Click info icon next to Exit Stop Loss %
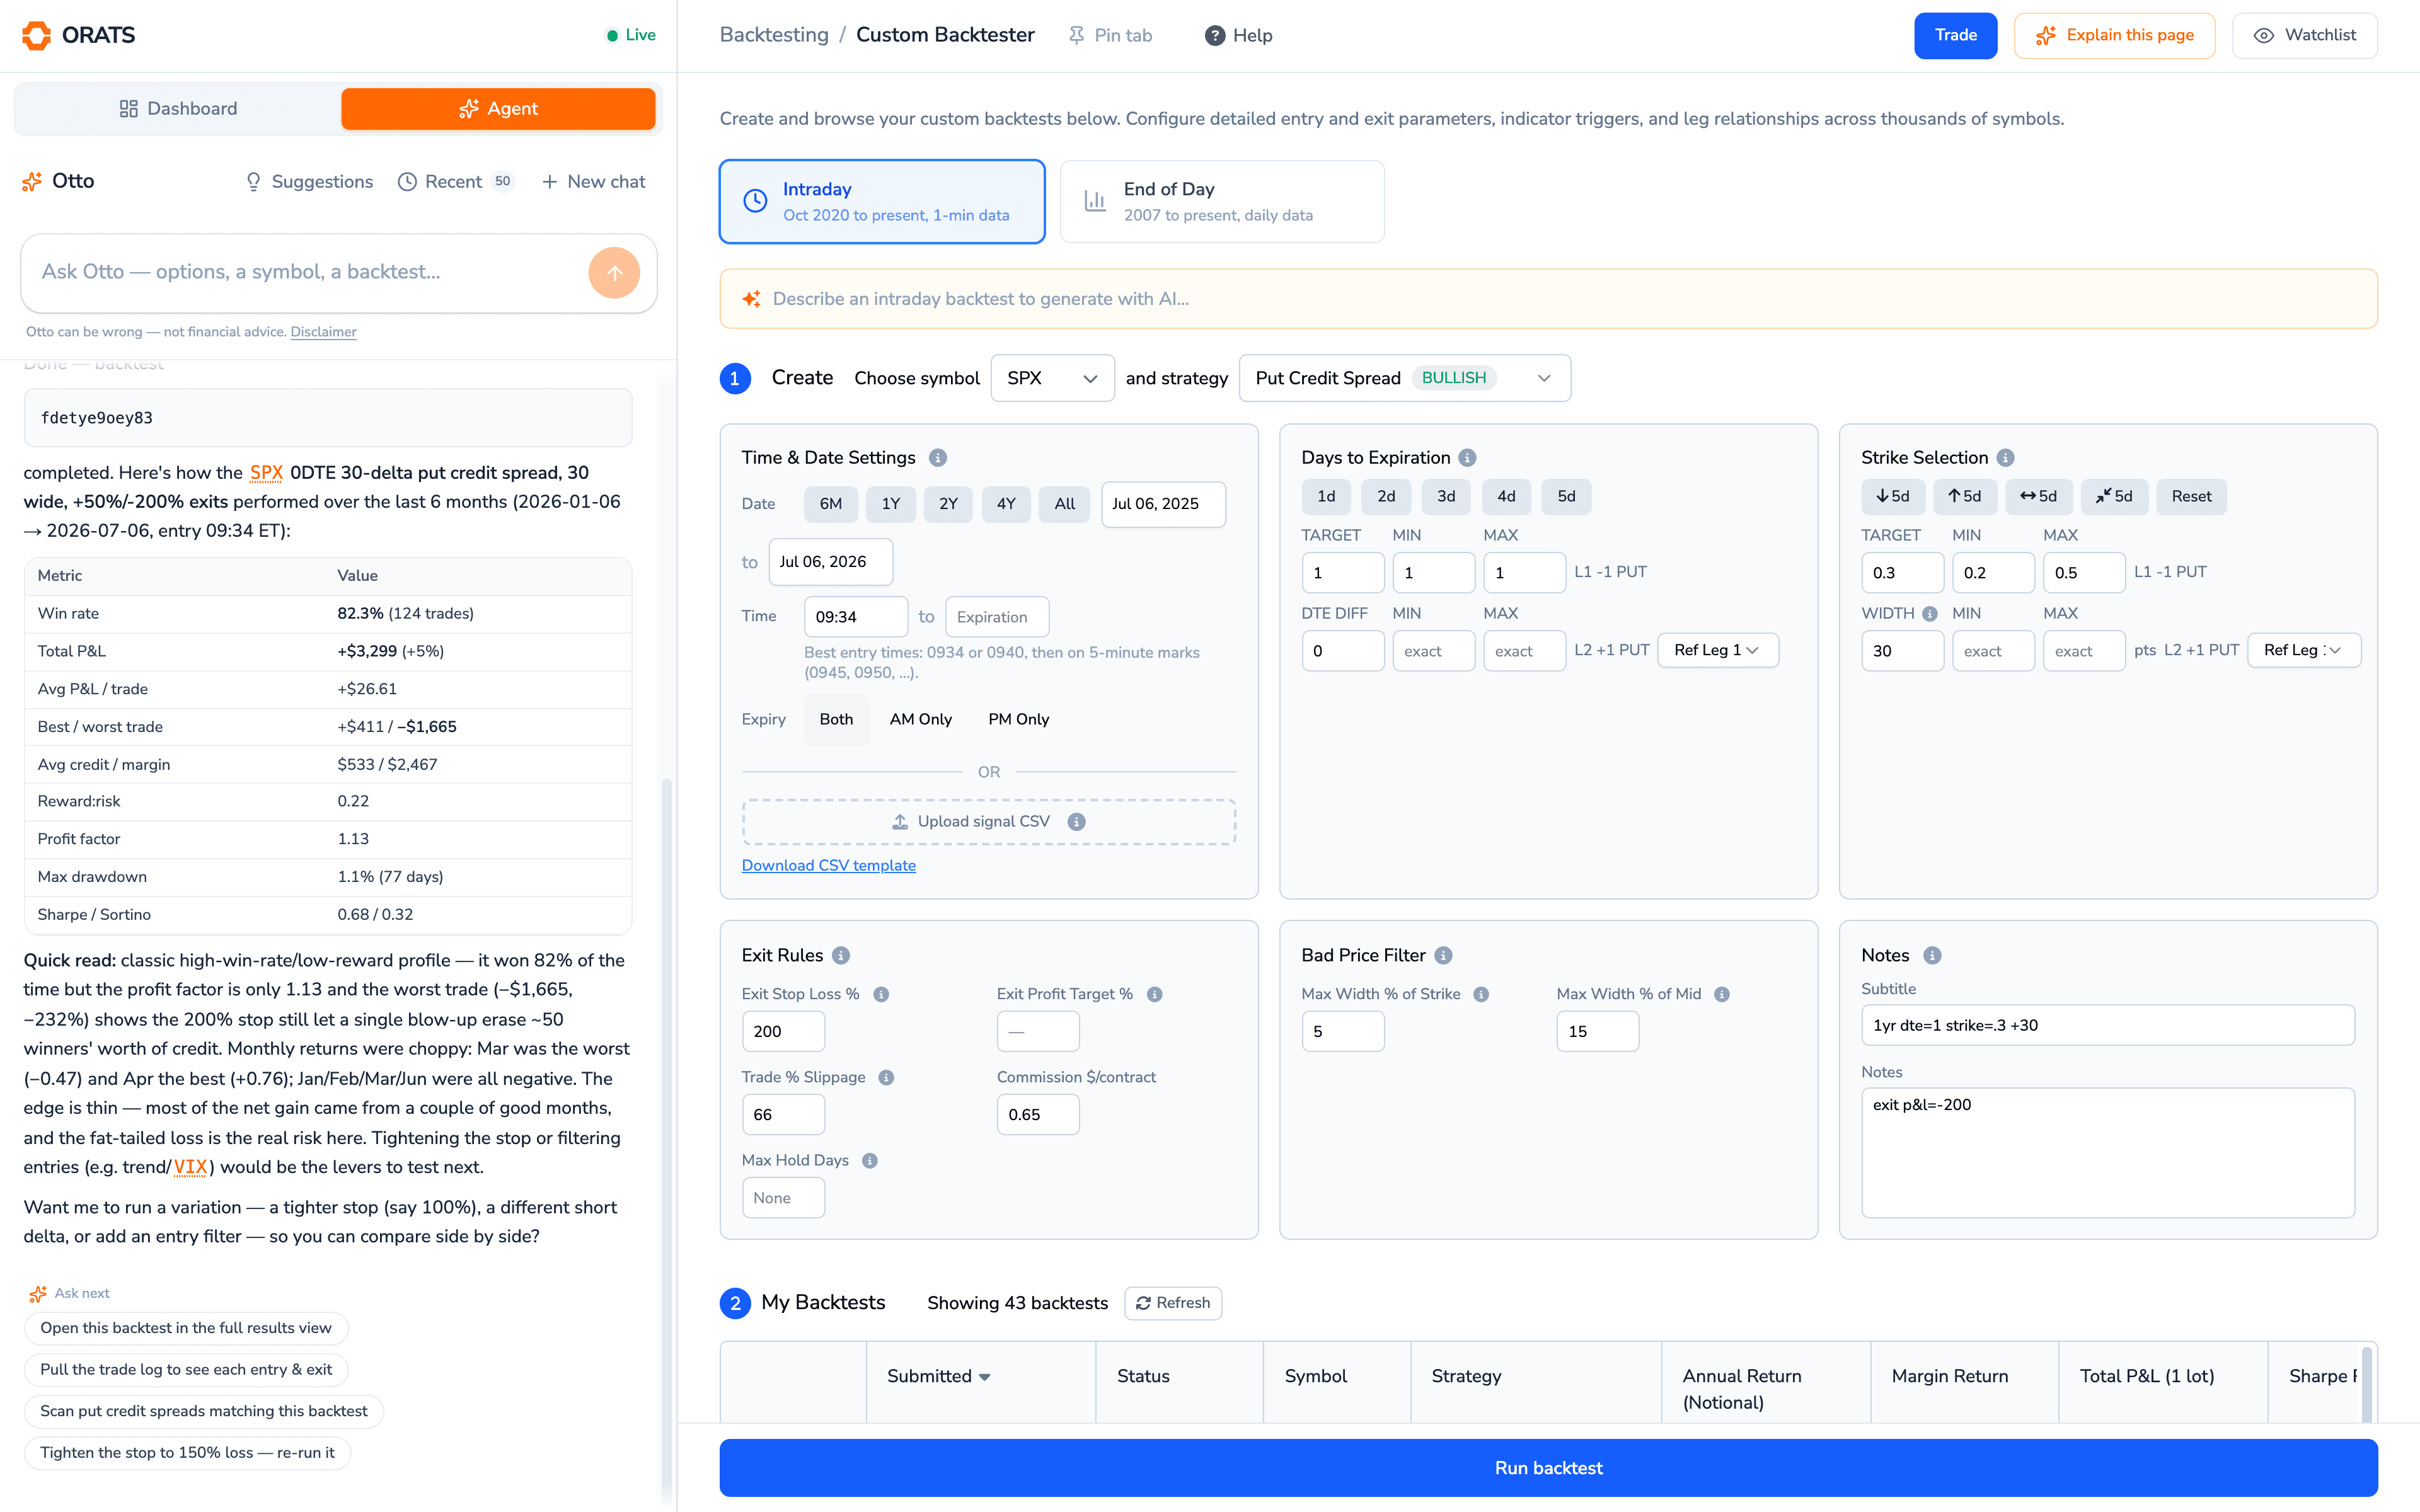Viewport: 2420px width, 1512px height. pos(881,994)
